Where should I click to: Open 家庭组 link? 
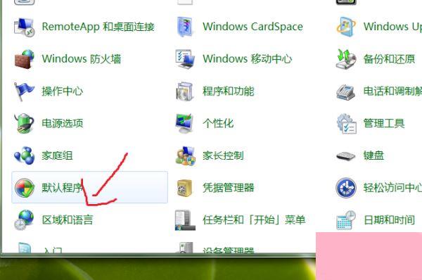tap(57, 155)
